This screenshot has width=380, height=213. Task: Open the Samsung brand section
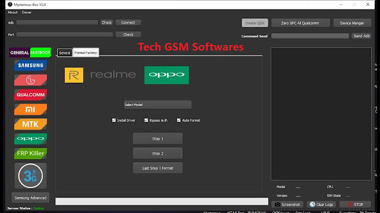point(30,66)
